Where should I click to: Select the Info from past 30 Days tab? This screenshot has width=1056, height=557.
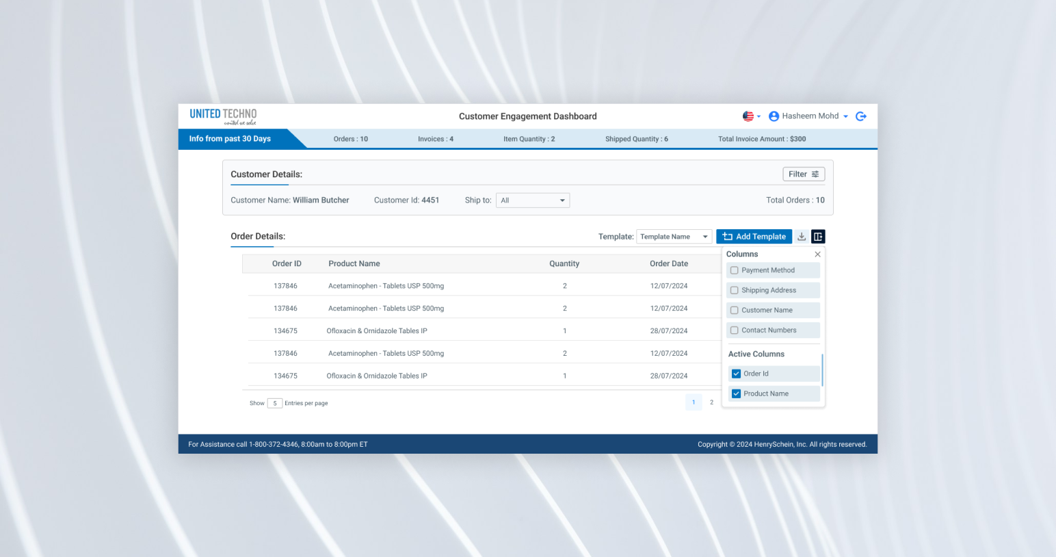pyautogui.click(x=229, y=138)
